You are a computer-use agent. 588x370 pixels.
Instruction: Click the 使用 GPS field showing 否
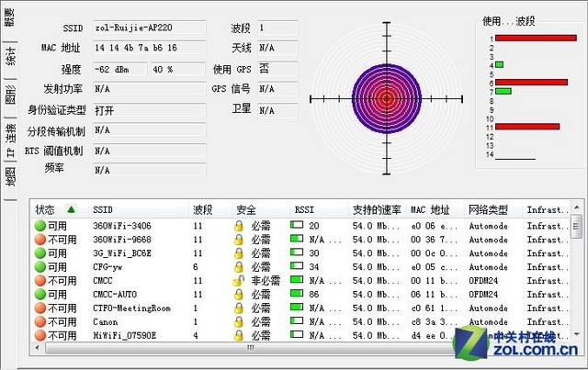pyautogui.click(x=277, y=70)
